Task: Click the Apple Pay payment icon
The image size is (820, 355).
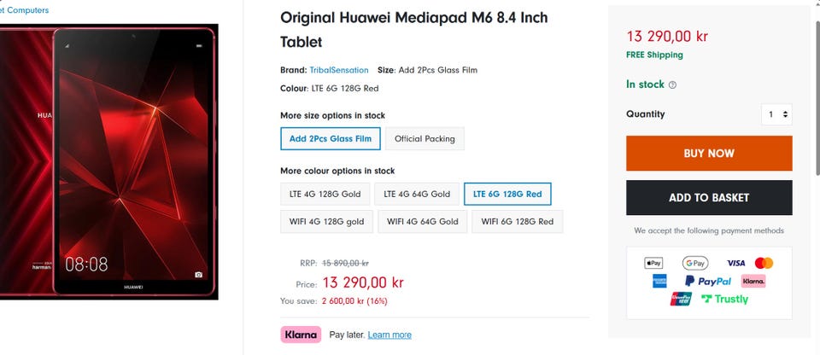Action: pyautogui.click(x=653, y=263)
